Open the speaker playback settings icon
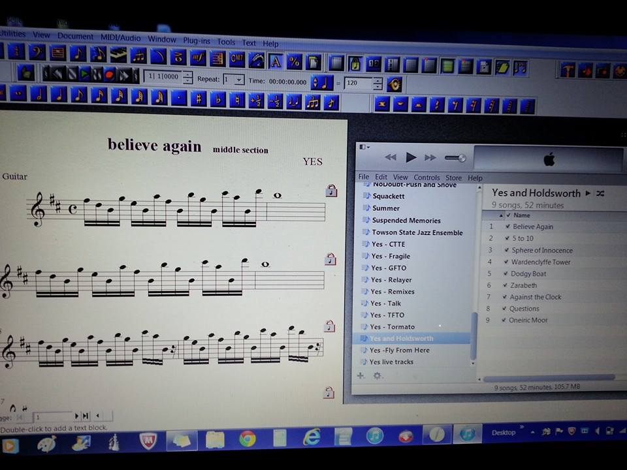Screen dimensions: 627x470 394,84
